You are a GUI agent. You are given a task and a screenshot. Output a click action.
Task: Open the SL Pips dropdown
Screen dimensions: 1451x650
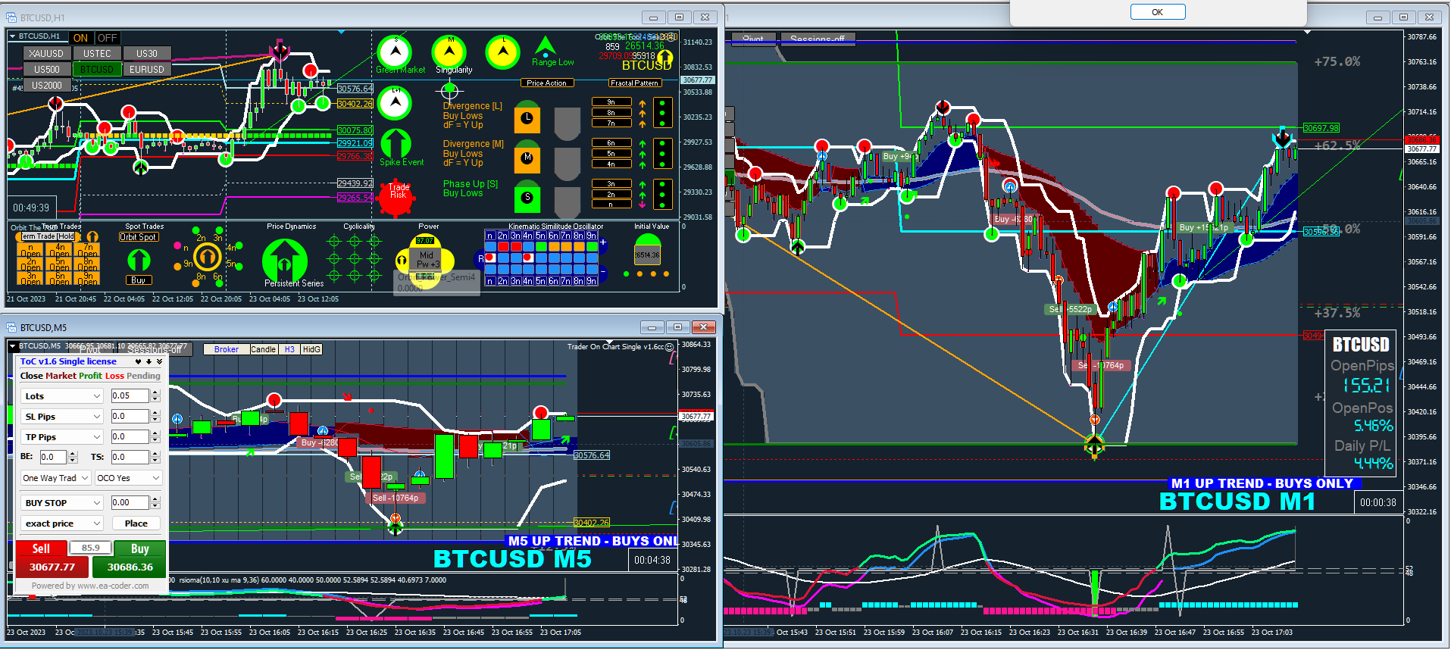(x=61, y=417)
